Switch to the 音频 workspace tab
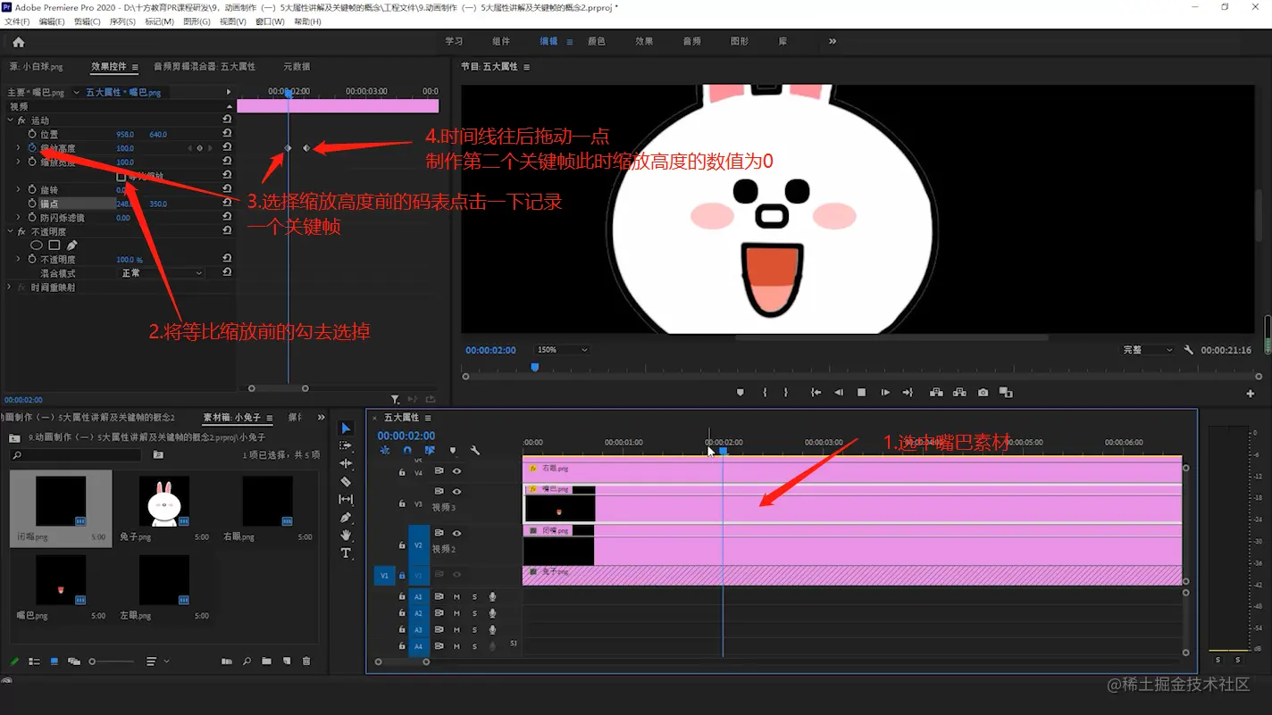This screenshot has height=715, width=1272. tap(691, 41)
